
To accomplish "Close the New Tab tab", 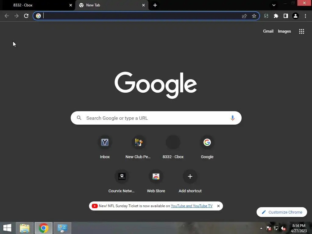I will click(x=144, y=5).
